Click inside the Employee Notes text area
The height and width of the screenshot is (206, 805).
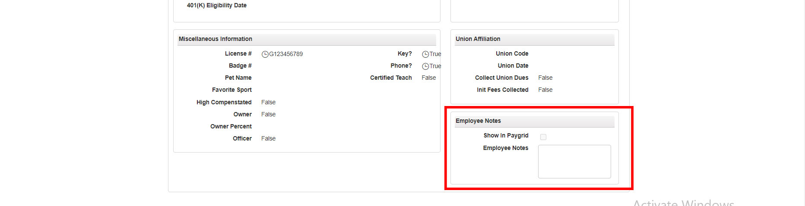pos(574,162)
